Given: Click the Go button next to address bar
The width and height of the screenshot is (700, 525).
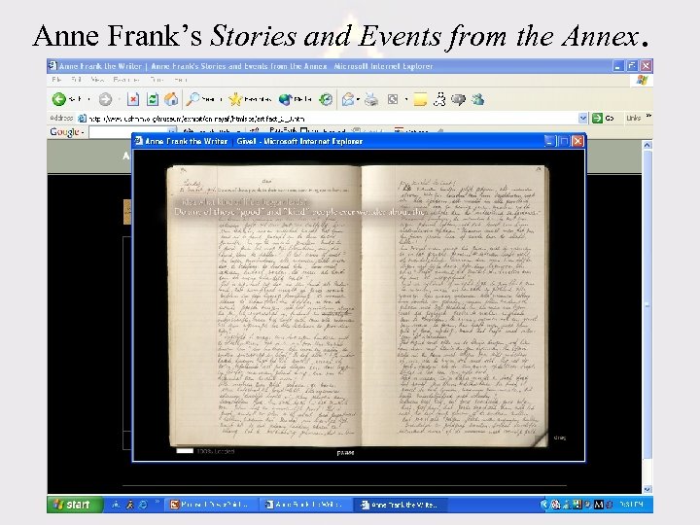Looking at the screenshot, I should [603, 118].
